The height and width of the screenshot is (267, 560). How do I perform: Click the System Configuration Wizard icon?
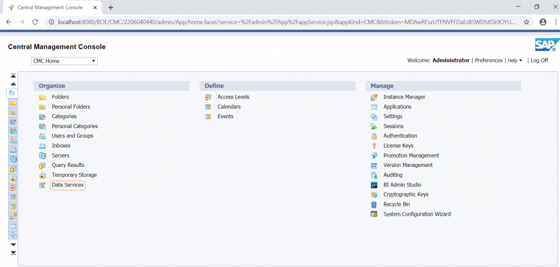(x=374, y=214)
